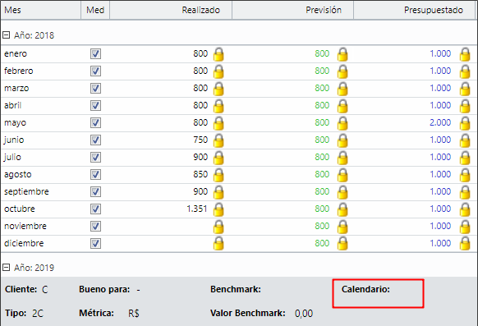Screen dimensions: 478x326
Task: Uncheck the Med checkbox for mayo
Action: (x=95, y=123)
